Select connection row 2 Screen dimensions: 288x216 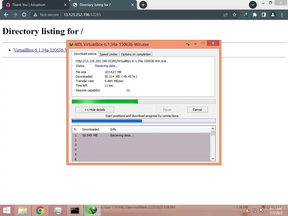(x=141, y=140)
